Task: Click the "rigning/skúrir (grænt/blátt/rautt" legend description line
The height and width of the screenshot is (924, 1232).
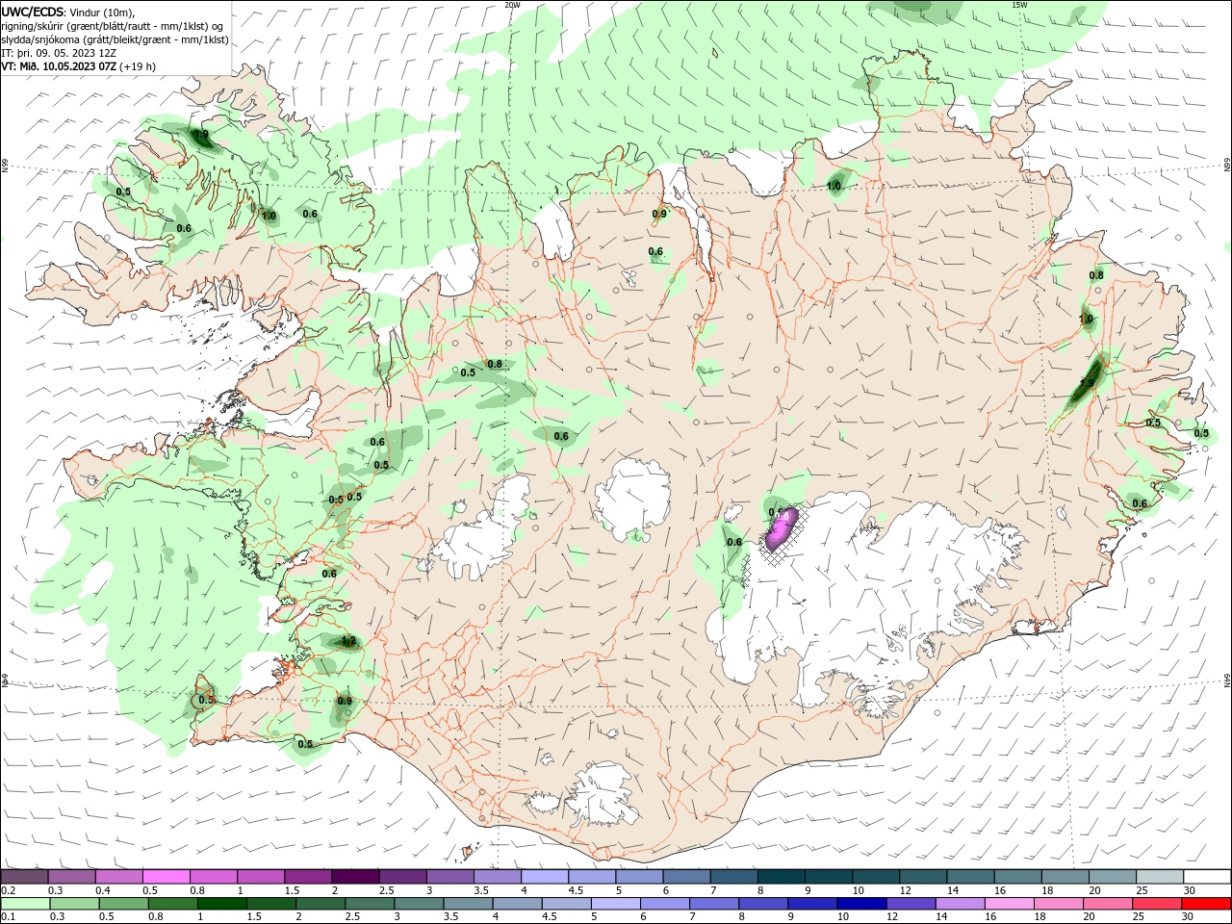Action: (112, 26)
